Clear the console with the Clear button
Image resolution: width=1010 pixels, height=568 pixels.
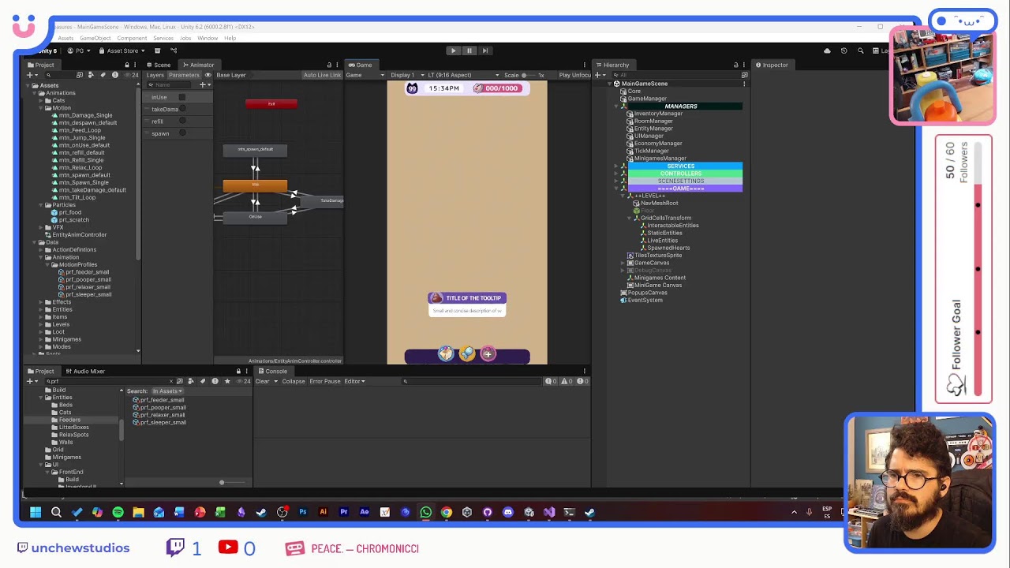pos(262,381)
